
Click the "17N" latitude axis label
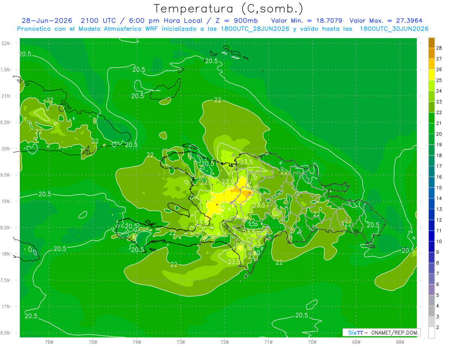(6, 307)
